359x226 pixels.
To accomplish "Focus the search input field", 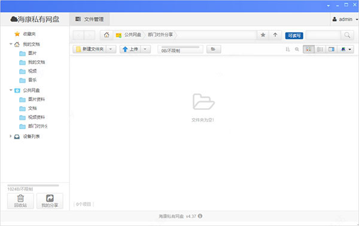I will (x=323, y=35).
